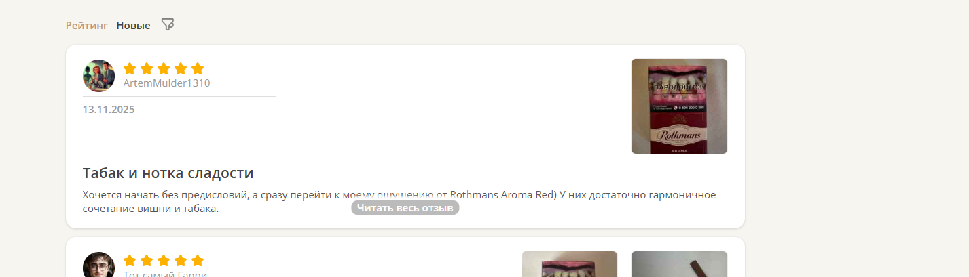Open the ArtemMulder1310 username link
This screenshot has width=969, height=277.
point(166,83)
